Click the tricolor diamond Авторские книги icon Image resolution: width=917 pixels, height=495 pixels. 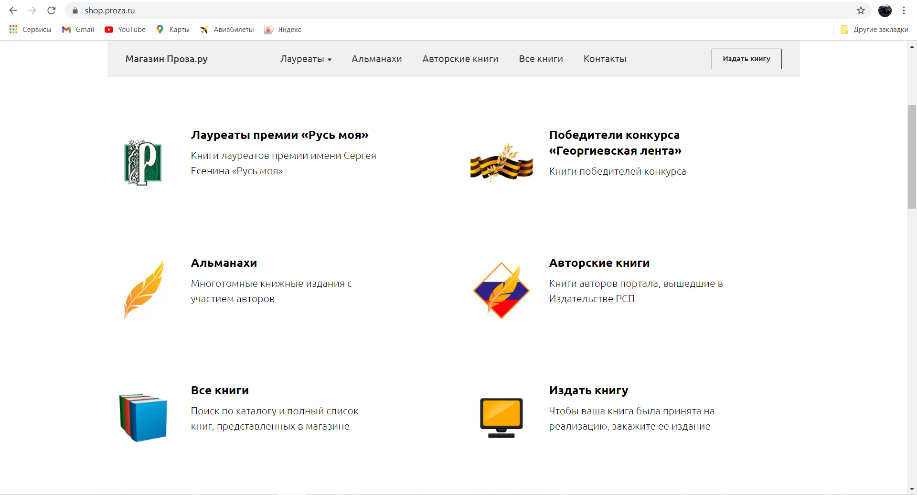(501, 290)
